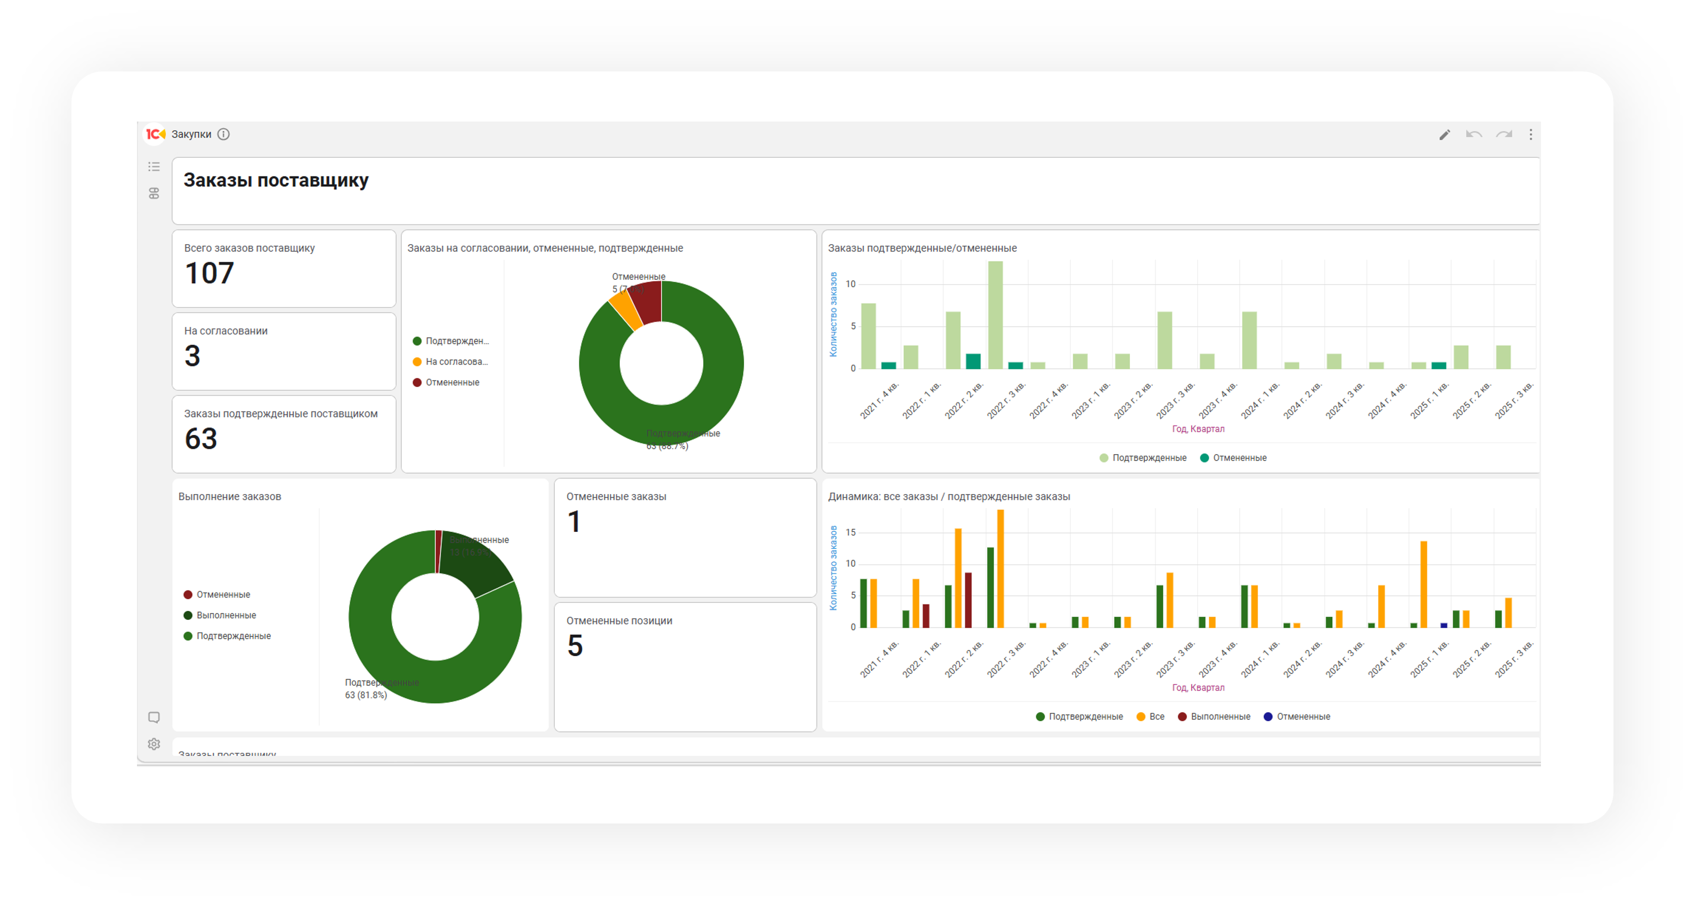Image resolution: width=1695 pixels, height=905 pixels.
Task: Open the comments icon in the sidebar
Action: click(154, 717)
